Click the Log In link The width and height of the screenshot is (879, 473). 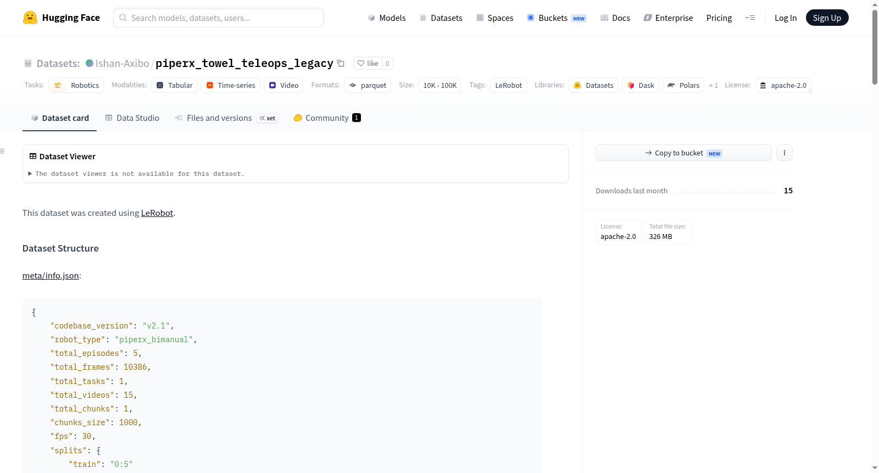(x=786, y=18)
